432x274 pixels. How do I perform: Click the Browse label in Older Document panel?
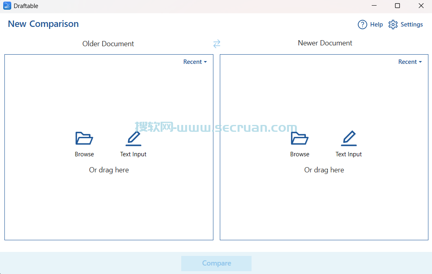(84, 154)
